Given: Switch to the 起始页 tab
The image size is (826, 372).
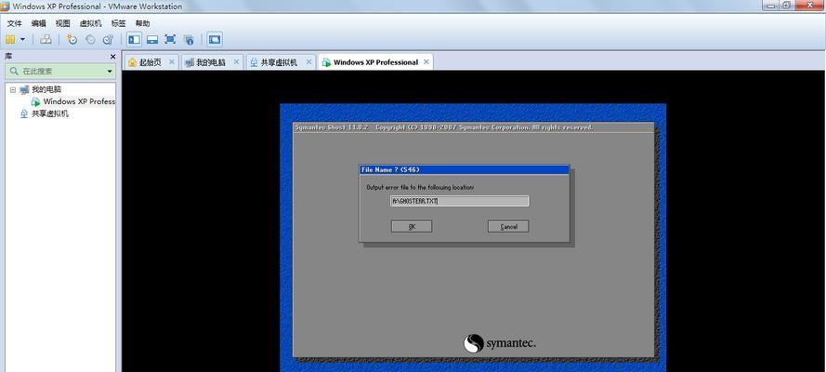Looking at the screenshot, I should pyautogui.click(x=151, y=62).
